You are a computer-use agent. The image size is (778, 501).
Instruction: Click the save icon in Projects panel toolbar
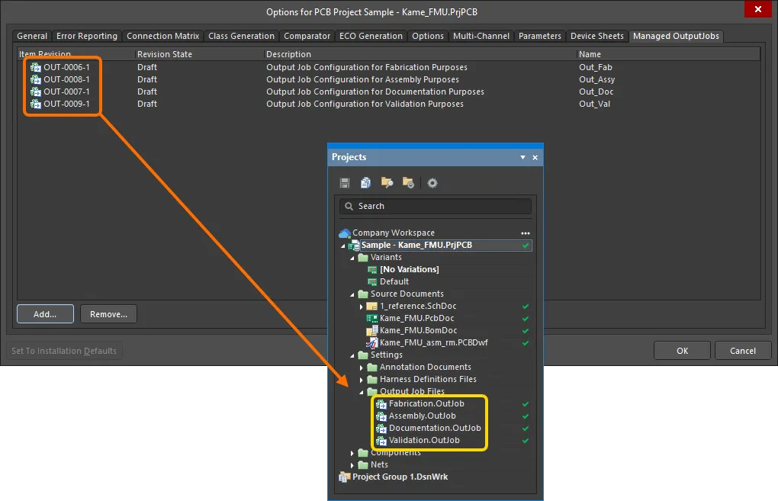pos(345,183)
